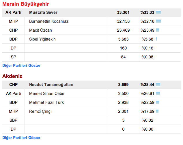Expand other parties list under Akdeniz

[x=21, y=138]
